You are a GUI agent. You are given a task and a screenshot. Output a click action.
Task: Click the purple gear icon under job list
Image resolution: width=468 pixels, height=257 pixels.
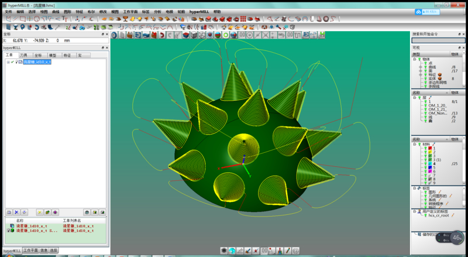click(x=55, y=212)
